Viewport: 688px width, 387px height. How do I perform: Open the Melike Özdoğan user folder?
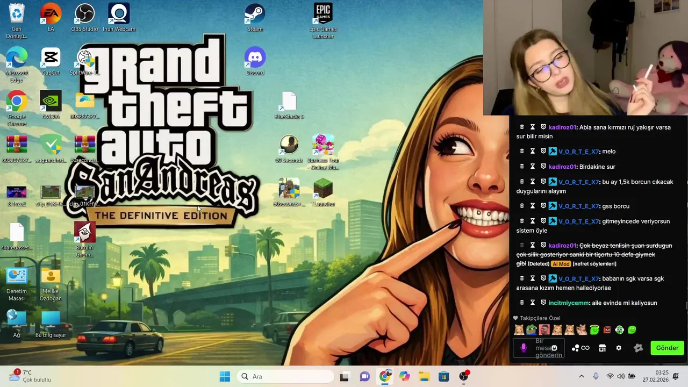coord(51,284)
